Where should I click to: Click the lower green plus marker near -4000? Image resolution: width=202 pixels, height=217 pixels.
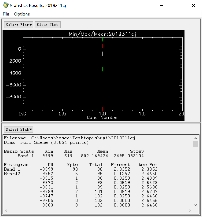(x=102, y=69)
